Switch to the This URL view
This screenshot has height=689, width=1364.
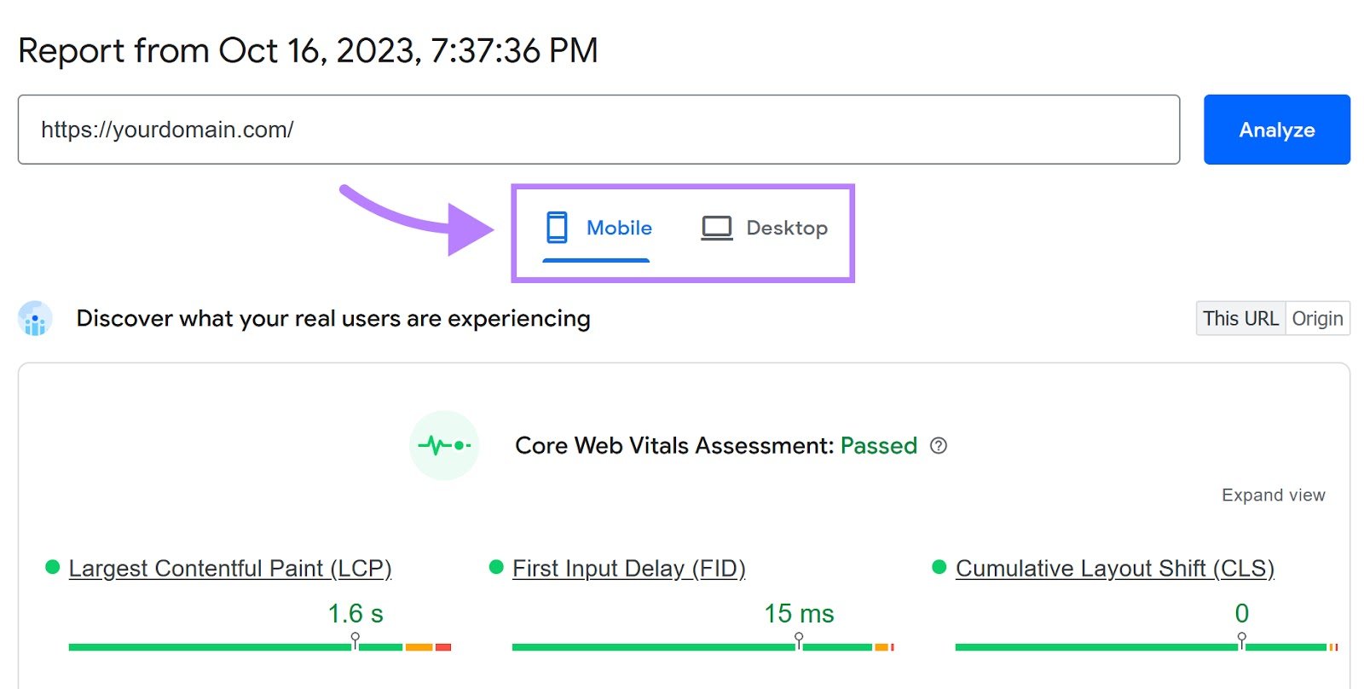(x=1240, y=318)
